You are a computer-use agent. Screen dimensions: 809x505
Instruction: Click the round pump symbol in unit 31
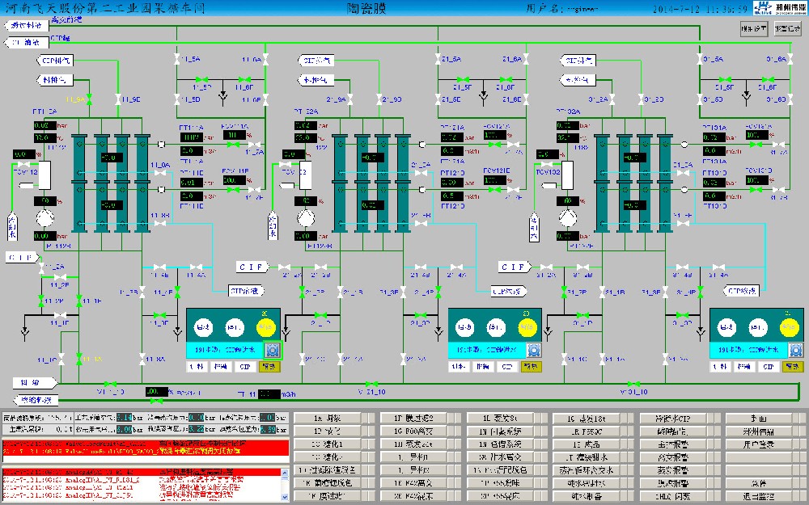tap(568, 218)
